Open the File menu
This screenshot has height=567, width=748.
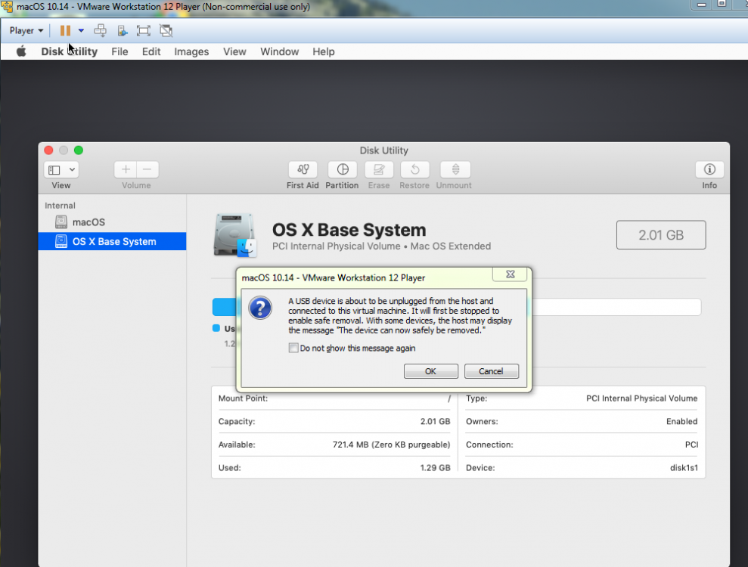click(119, 51)
